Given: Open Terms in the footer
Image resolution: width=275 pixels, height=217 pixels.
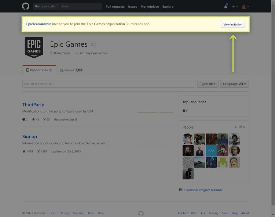Looking at the screenshot, I should pos(54,213).
